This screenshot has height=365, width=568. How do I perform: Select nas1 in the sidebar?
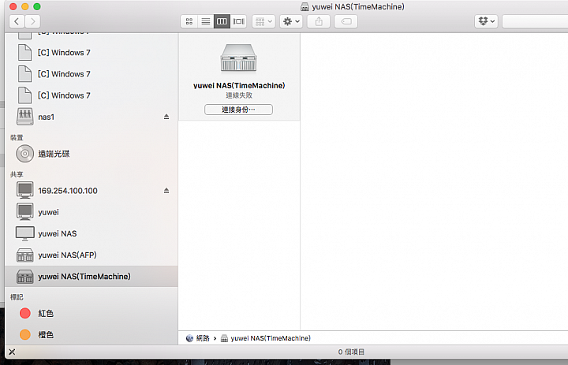(92, 117)
